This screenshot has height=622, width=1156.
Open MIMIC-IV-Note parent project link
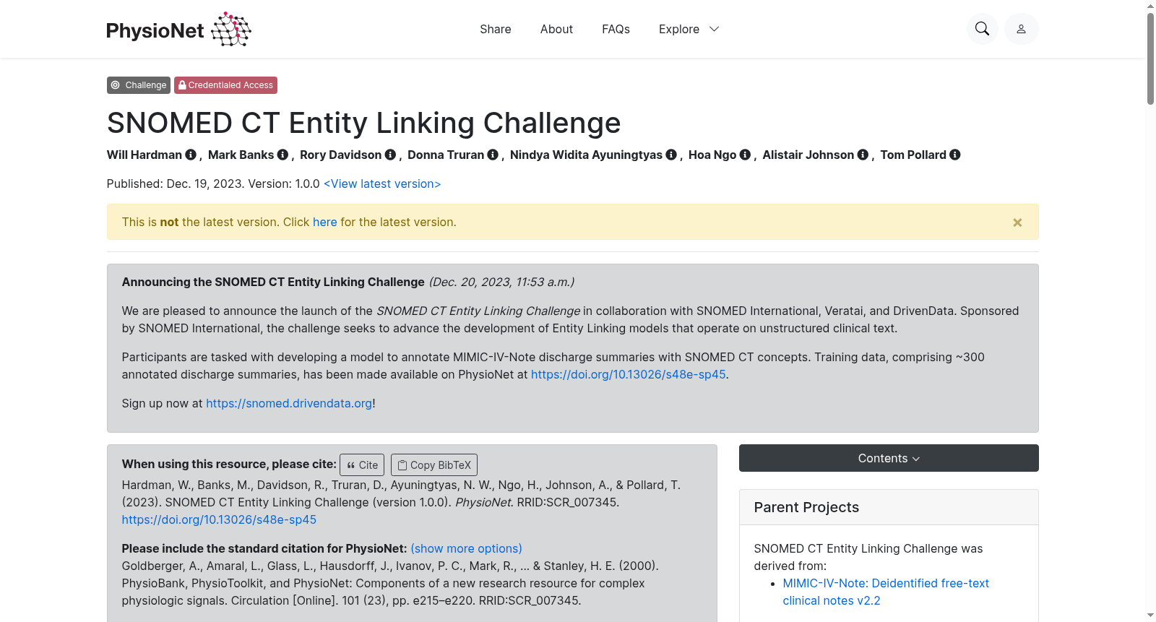click(x=886, y=592)
